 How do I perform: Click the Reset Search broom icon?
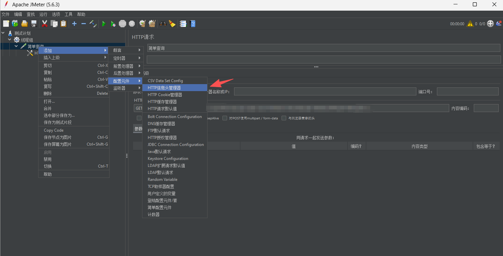click(172, 24)
